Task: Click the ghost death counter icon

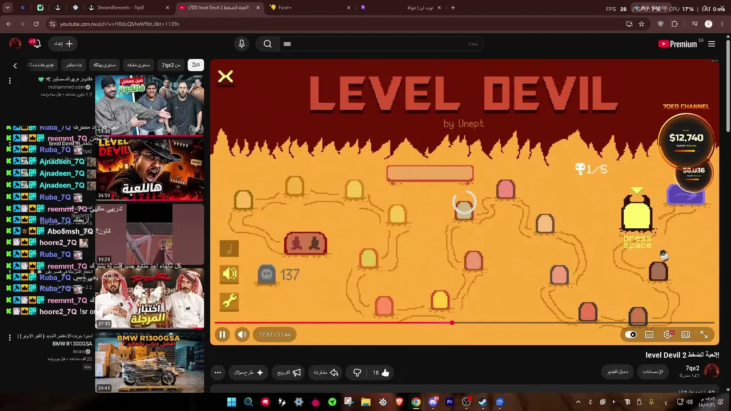Action: pyautogui.click(x=267, y=275)
